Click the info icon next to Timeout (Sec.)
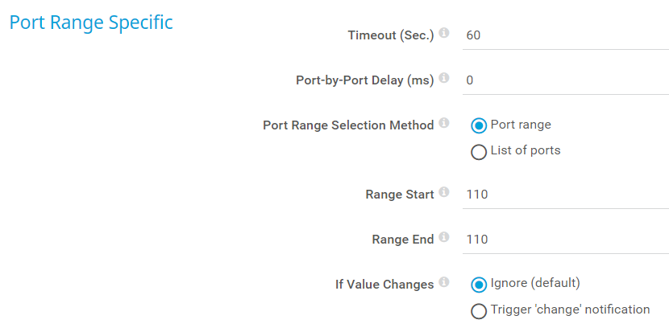669x328 pixels. (444, 34)
